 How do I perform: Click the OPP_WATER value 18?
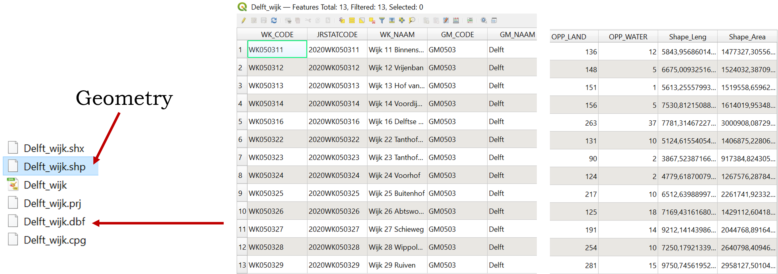pos(628,212)
